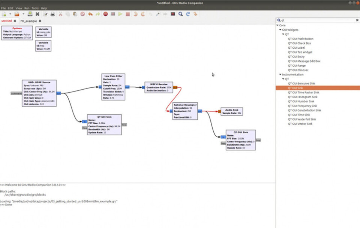The image size is (360, 228).
Task: Select QT GUI Entry in block tree
Action: tap(296, 57)
